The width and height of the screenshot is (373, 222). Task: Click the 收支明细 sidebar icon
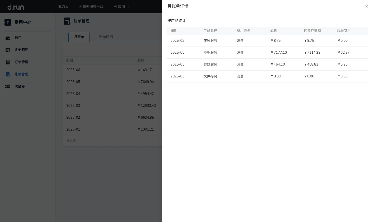(8, 50)
